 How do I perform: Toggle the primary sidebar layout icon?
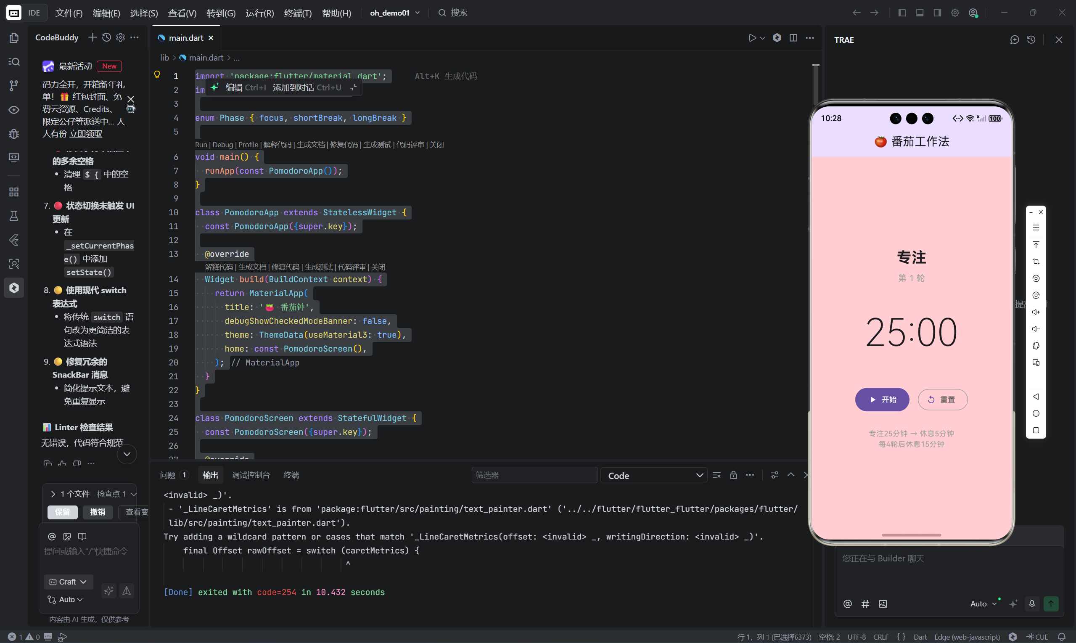902,13
